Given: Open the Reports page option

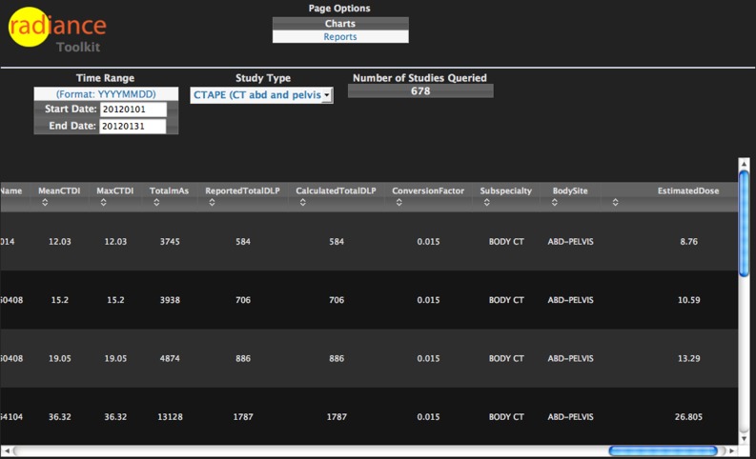Looking at the screenshot, I should pyautogui.click(x=340, y=37).
